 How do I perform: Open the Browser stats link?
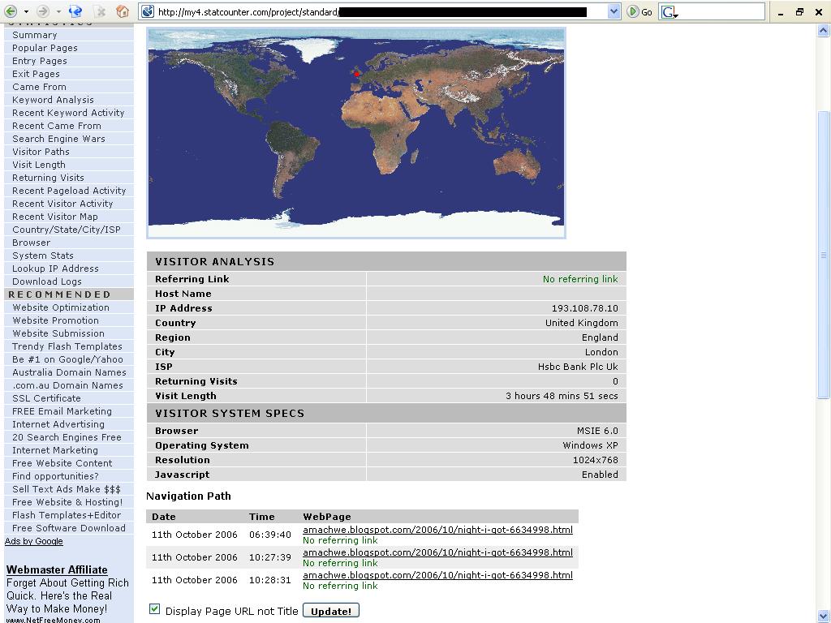tap(32, 243)
